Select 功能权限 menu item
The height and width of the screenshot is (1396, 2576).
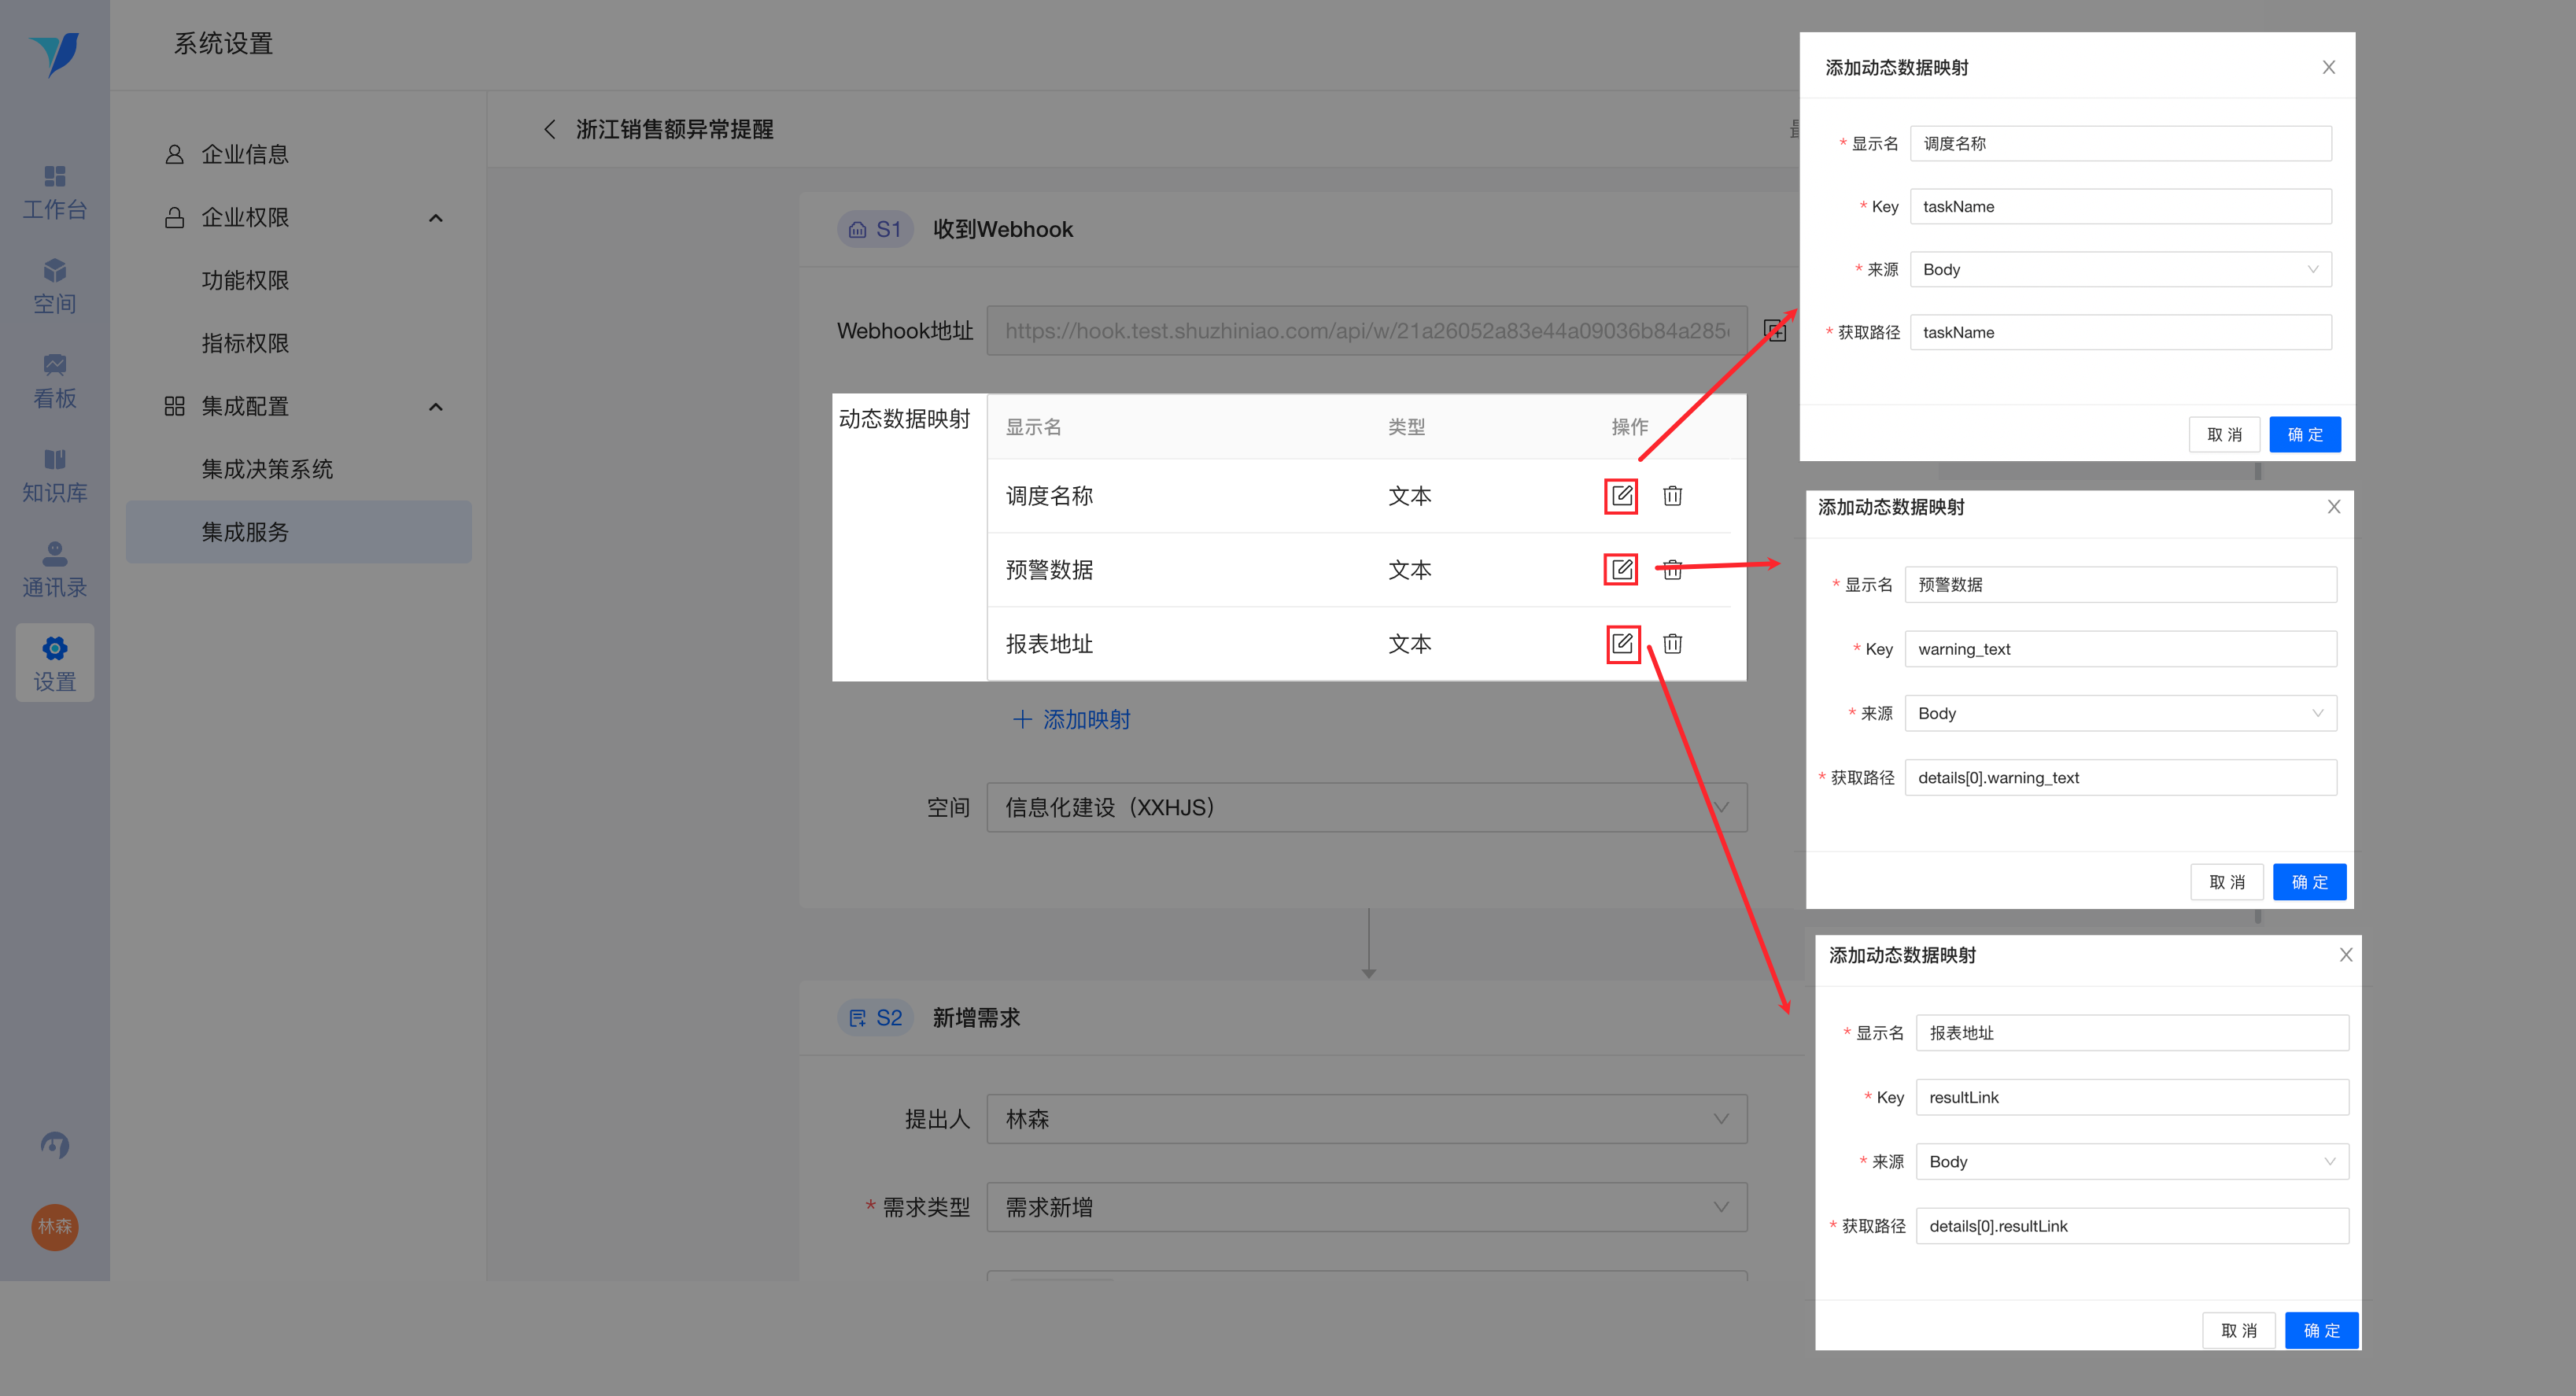(245, 281)
